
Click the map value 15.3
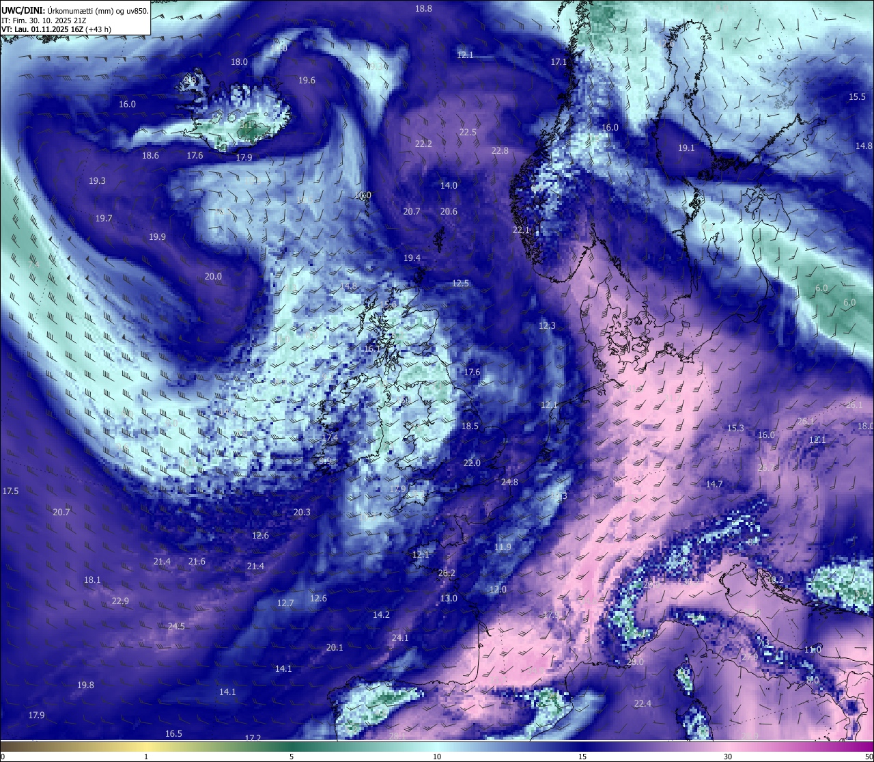[x=735, y=428]
